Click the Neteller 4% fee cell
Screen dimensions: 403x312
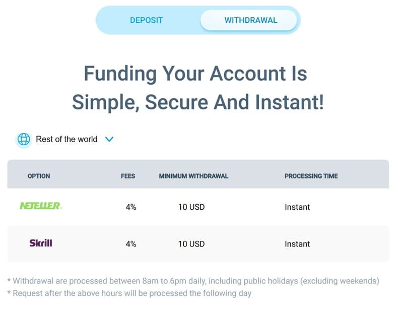coord(131,207)
